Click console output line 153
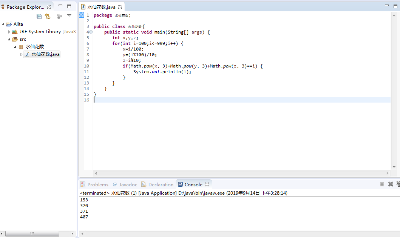The height and width of the screenshot is (238, 400). tap(84, 200)
